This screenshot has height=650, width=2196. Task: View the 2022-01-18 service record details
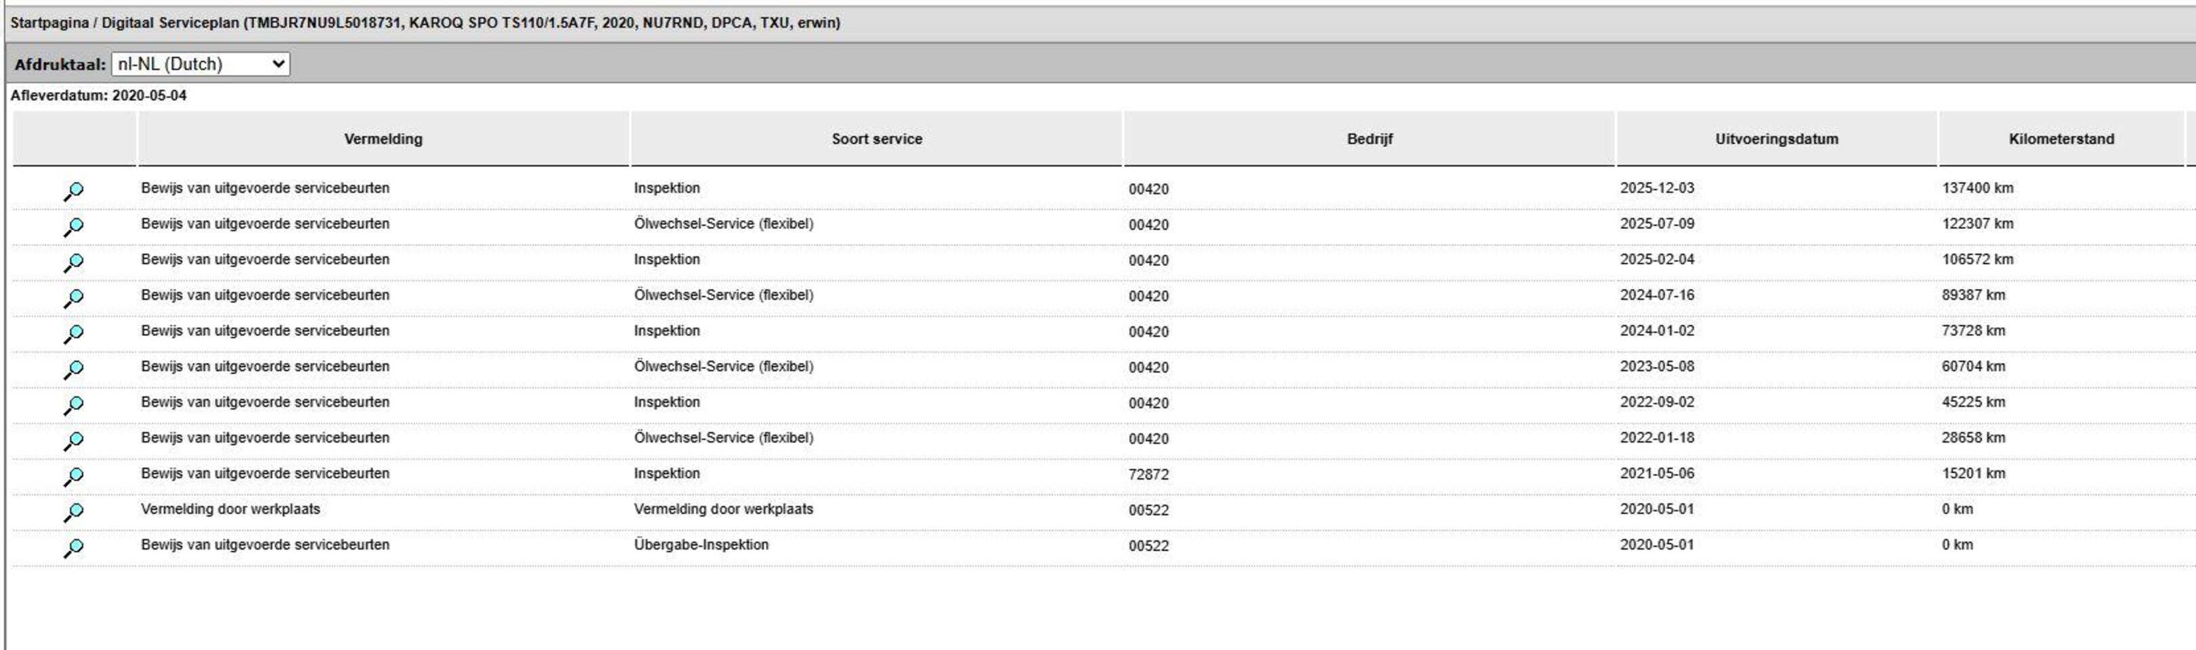point(74,441)
